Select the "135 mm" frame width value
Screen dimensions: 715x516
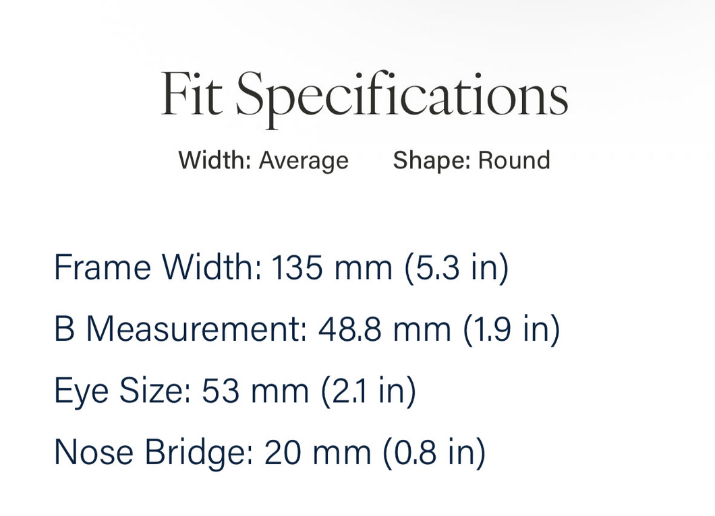coord(332,267)
